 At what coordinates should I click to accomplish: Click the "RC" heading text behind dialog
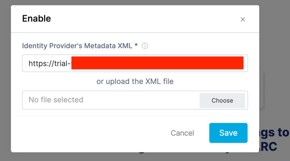pos(268,147)
